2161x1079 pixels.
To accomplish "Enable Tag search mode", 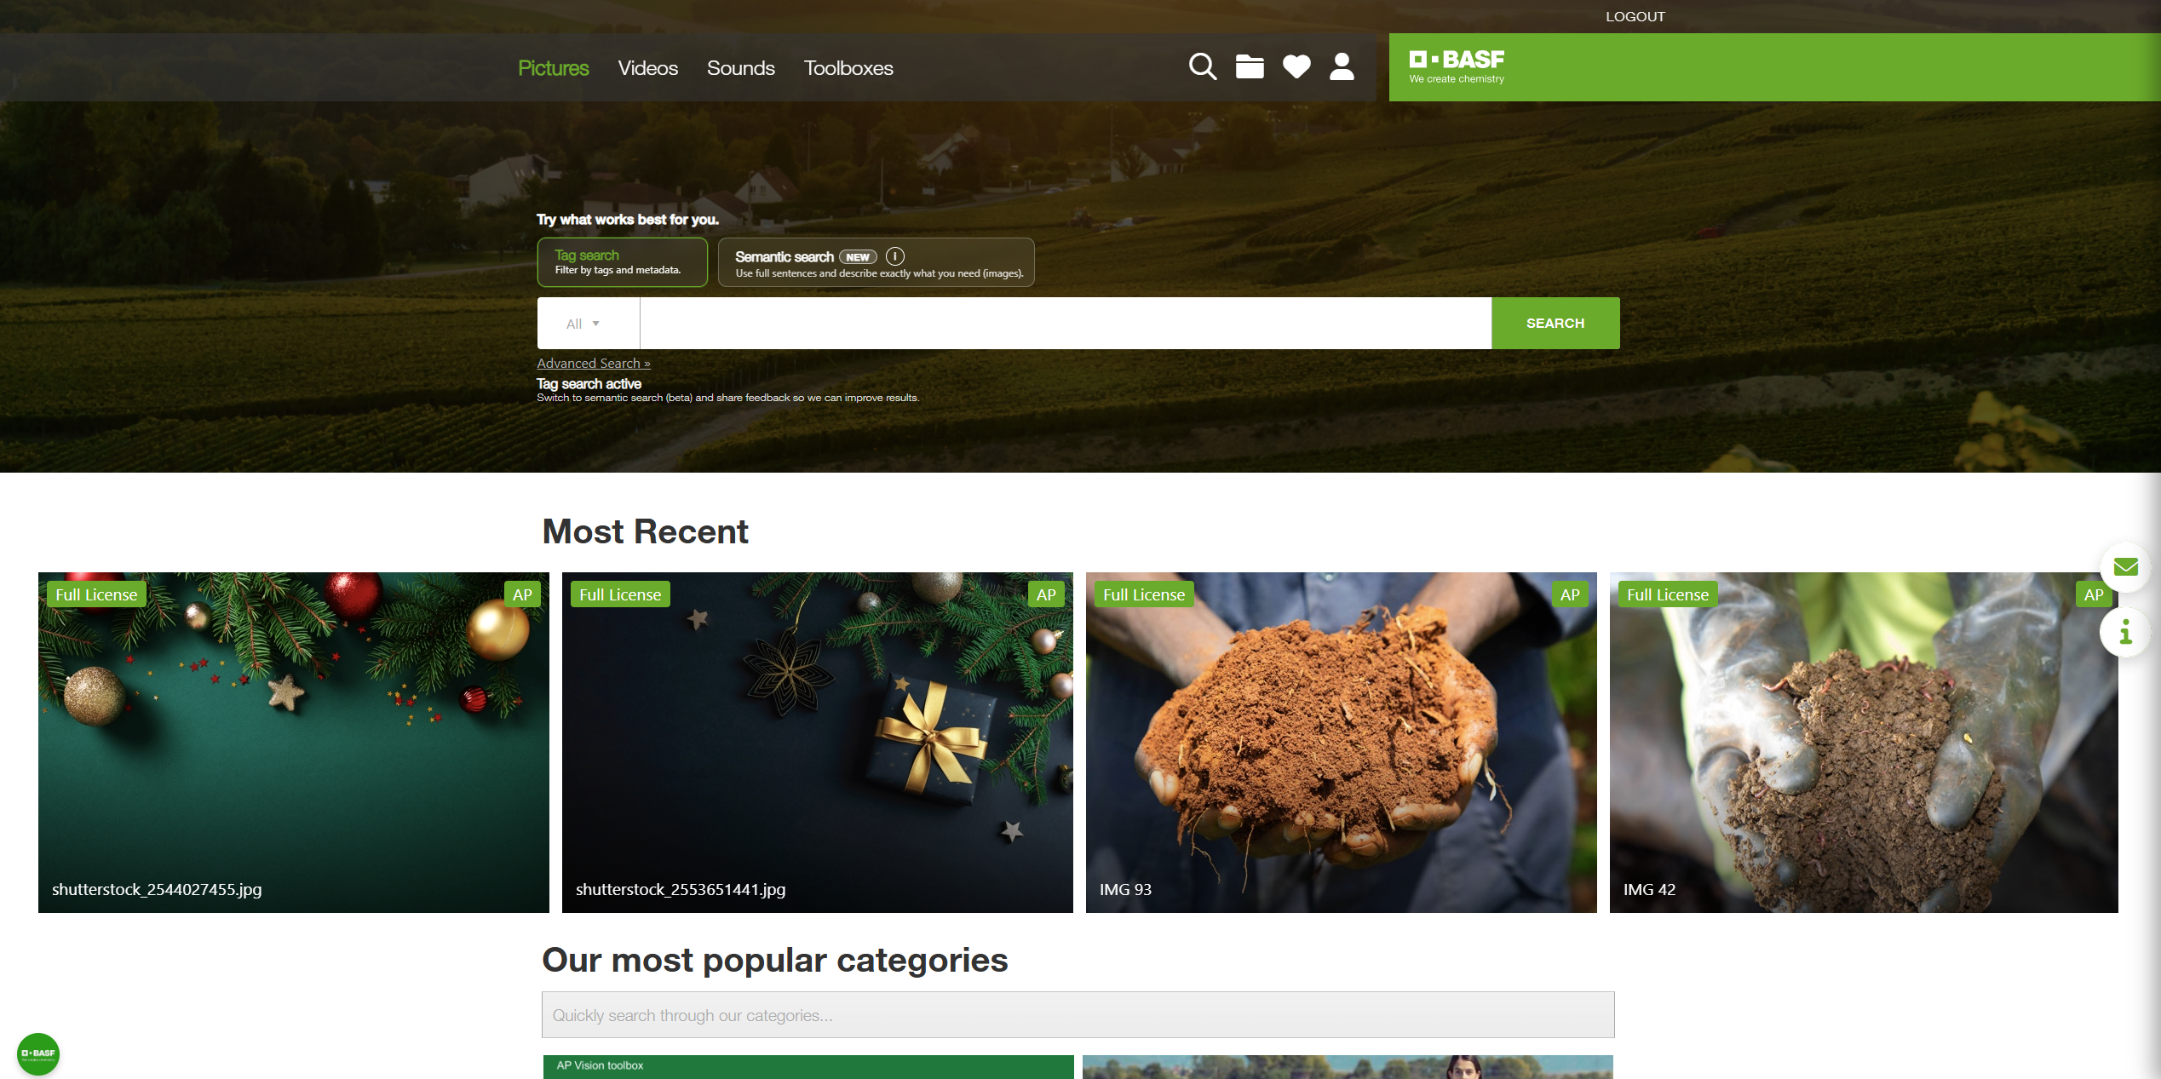I will pos(622,262).
